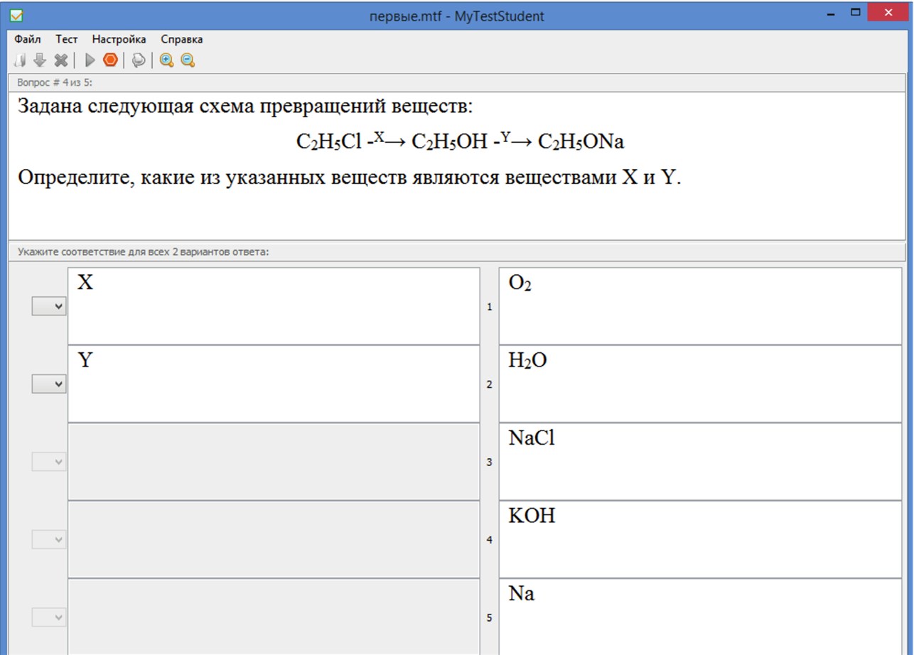Click the NaCl answer option
Screen dimensions: 914x655
pos(700,462)
